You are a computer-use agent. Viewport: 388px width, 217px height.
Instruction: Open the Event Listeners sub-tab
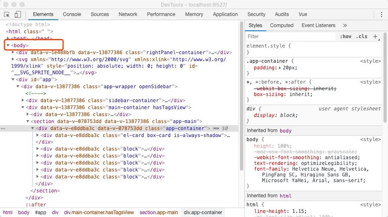[318, 25]
